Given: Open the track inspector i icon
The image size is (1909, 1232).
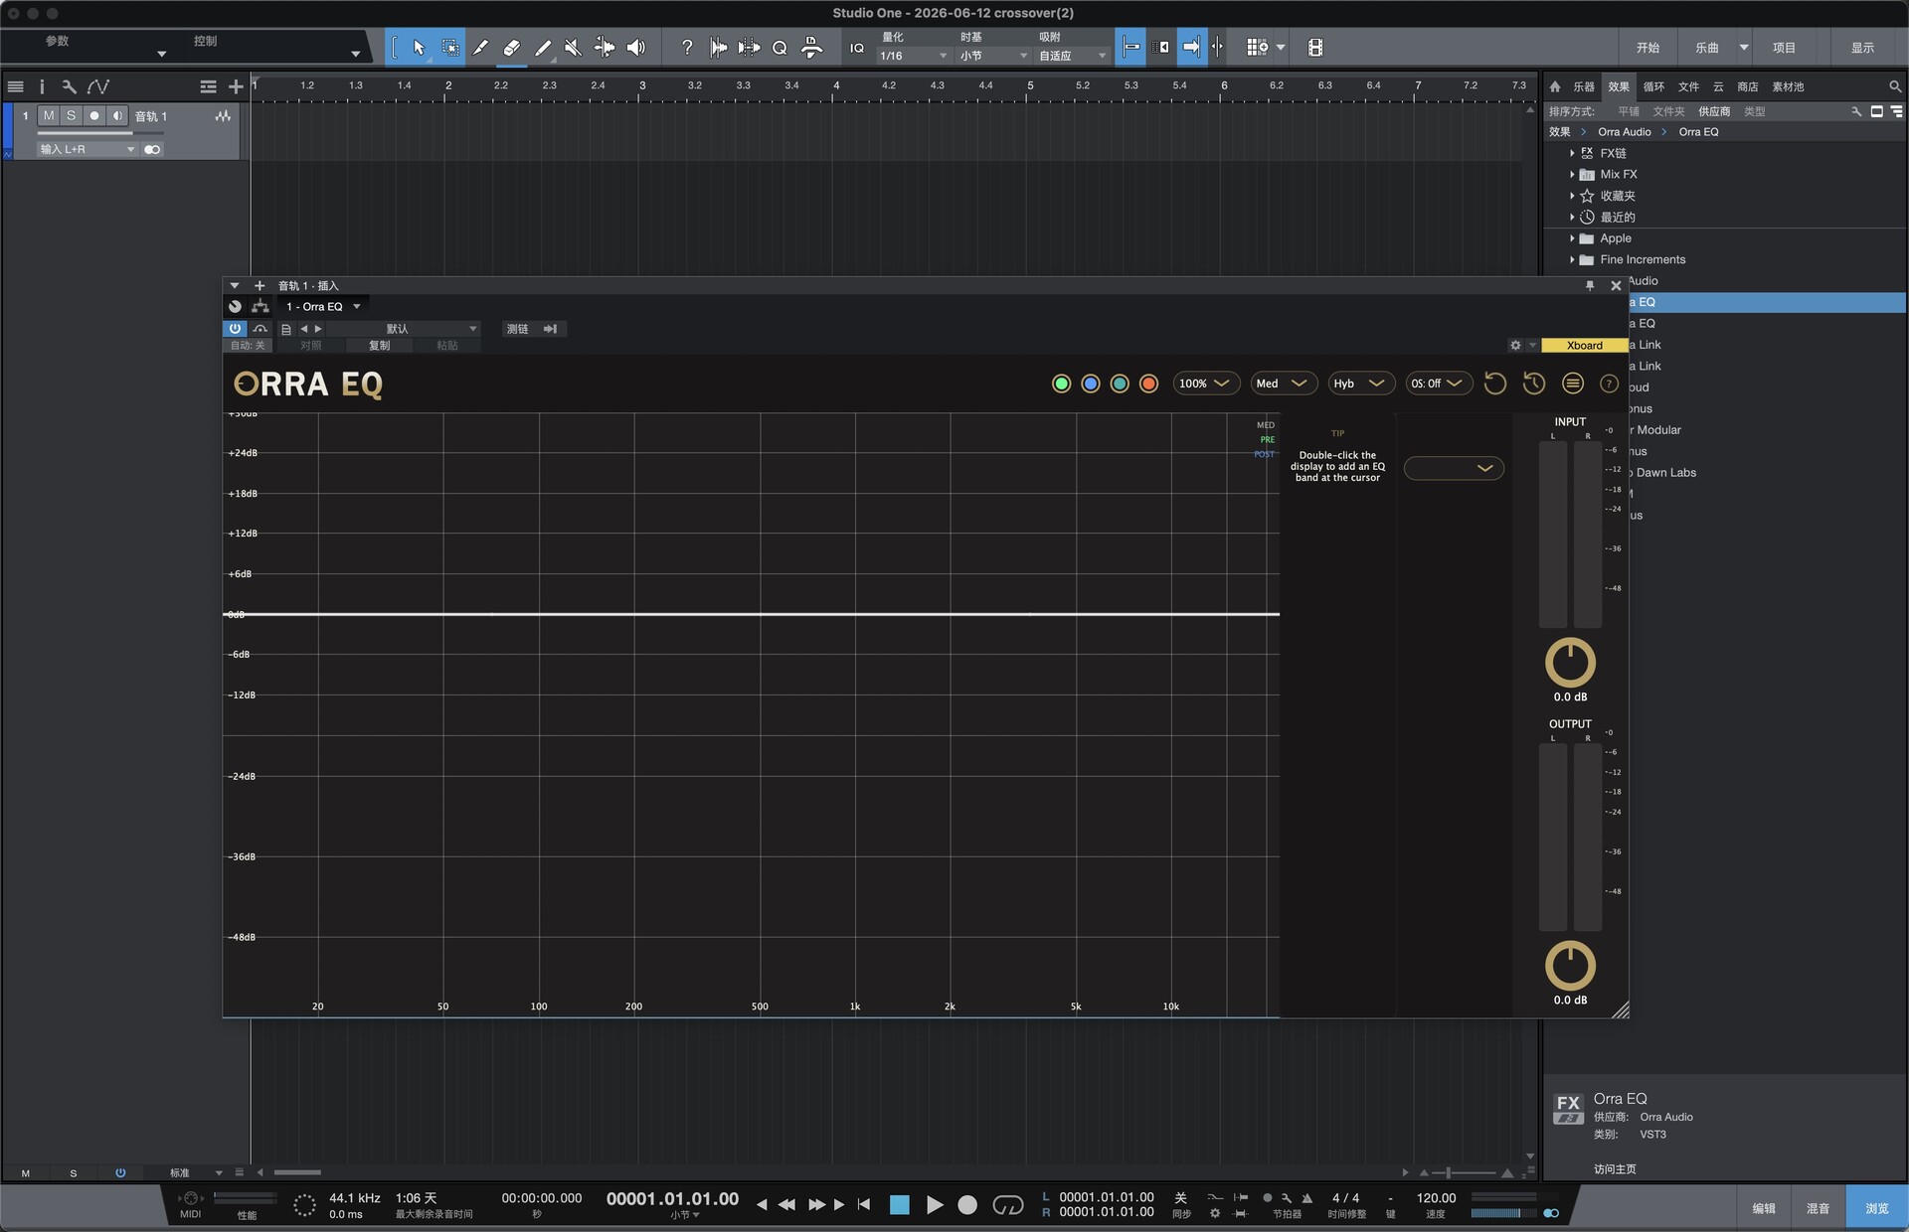Looking at the screenshot, I should tap(42, 86).
